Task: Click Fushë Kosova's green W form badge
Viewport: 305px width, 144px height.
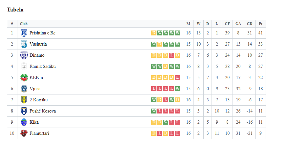Action: pyautogui.click(x=154, y=111)
